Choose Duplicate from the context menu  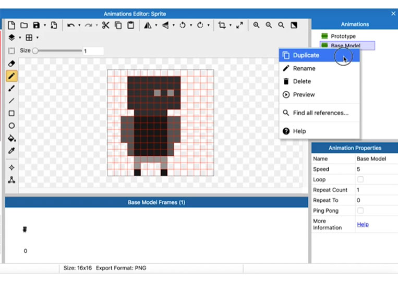[x=319, y=55]
